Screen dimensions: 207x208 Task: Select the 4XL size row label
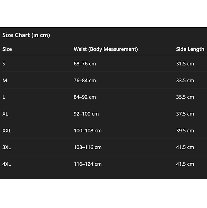tap(6, 164)
